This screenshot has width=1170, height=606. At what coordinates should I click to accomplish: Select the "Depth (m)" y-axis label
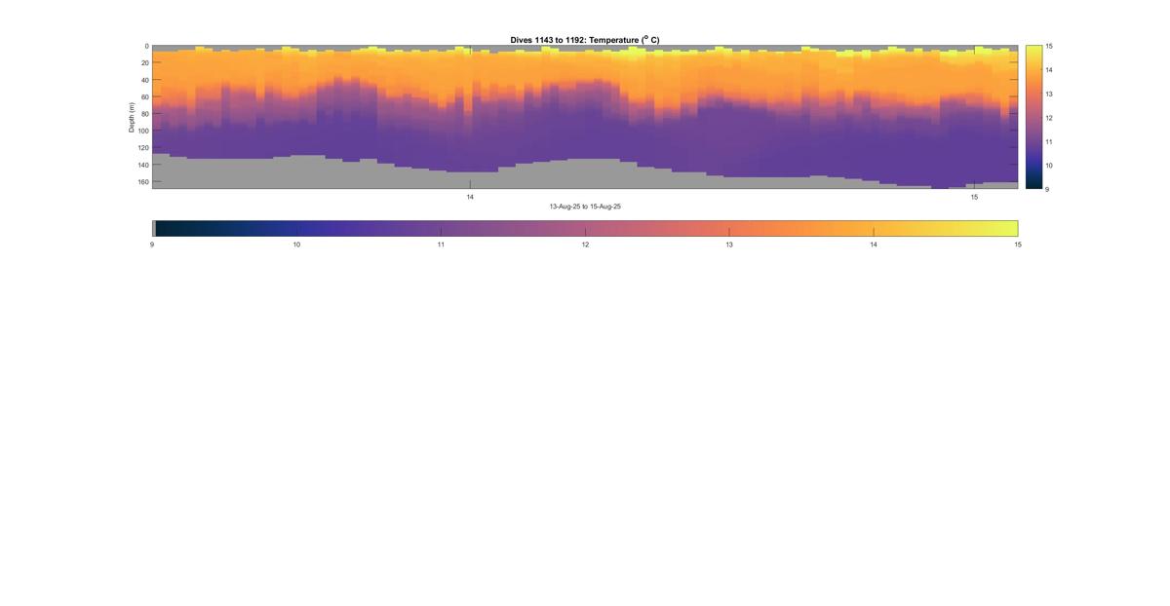(132, 117)
